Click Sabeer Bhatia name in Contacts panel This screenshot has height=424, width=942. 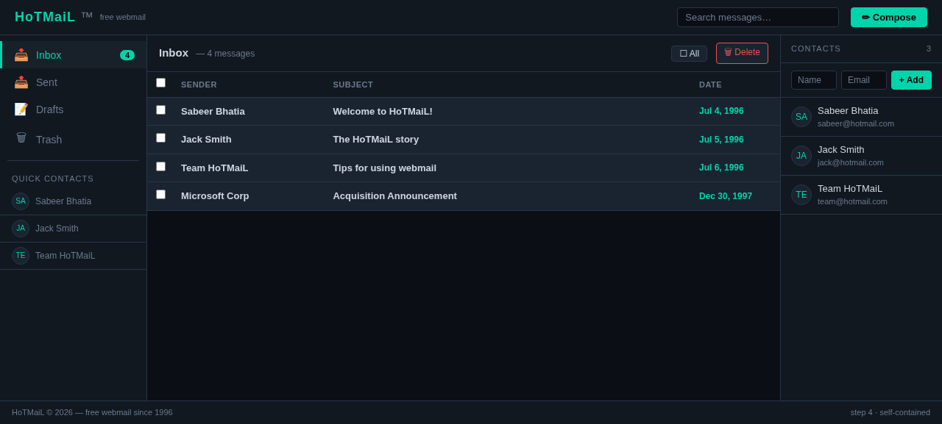click(x=848, y=111)
